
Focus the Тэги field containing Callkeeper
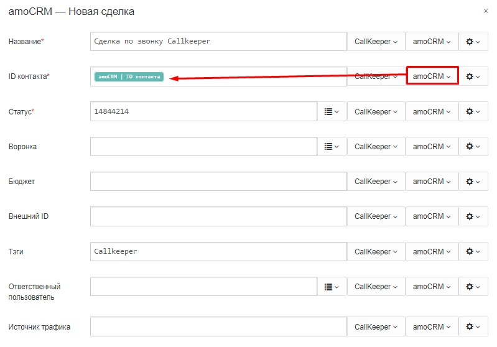pyautogui.click(x=218, y=252)
